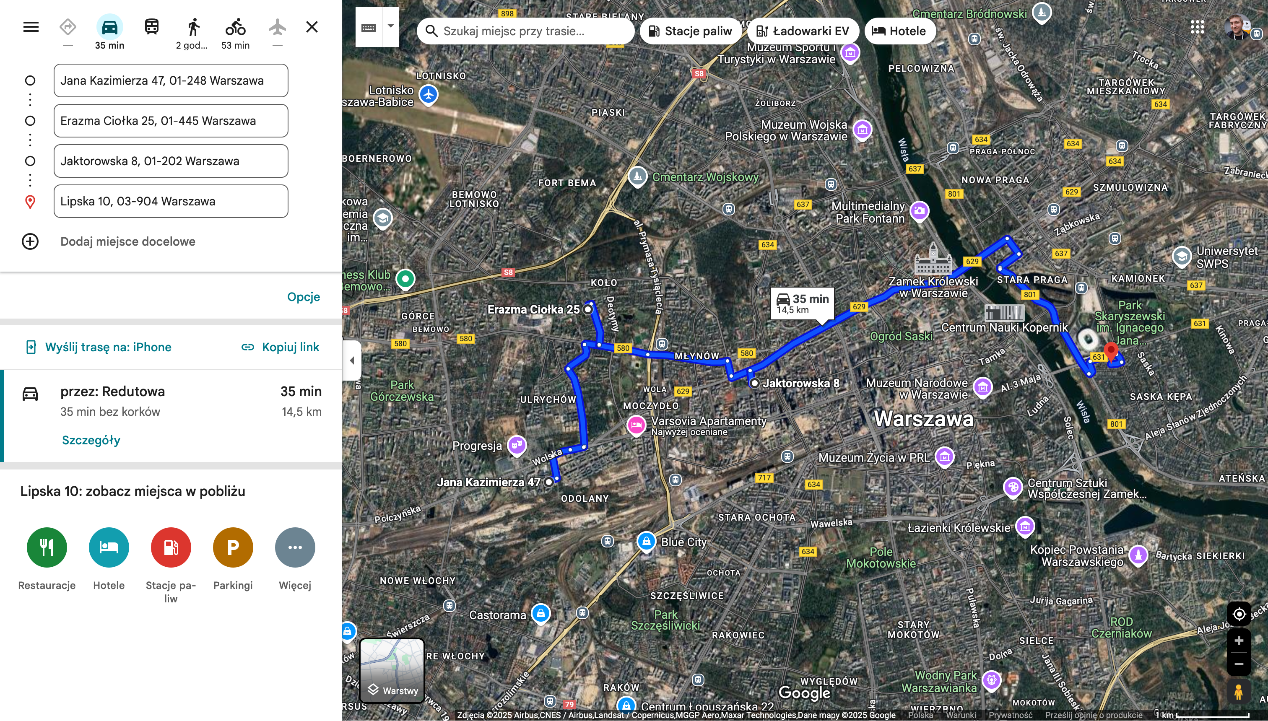Image resolution: width=1268 pixels, height=721 pixels.
Task: Select the walking mode icon
Action: coord(194,27)
